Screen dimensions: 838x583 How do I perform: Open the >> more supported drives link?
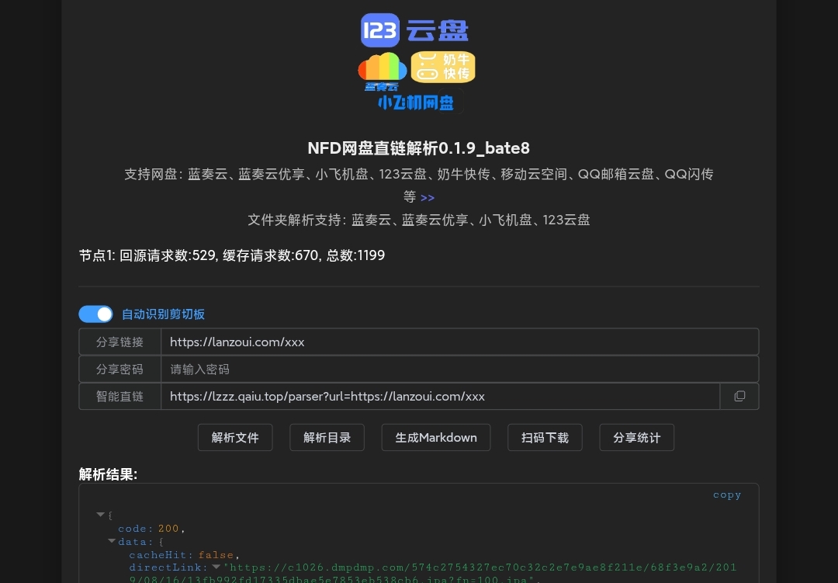click(428, 197)
